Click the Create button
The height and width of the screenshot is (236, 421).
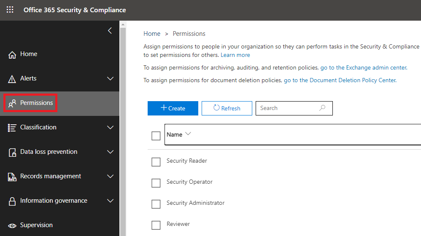click(x=173, y=108)
